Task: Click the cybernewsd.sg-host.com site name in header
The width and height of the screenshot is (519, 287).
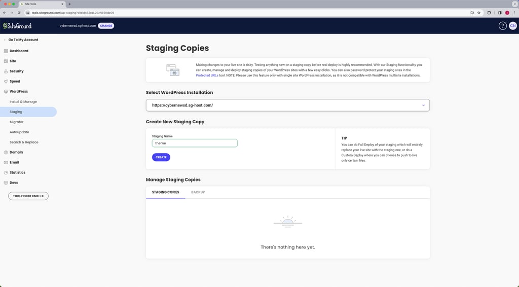Action: (x=78, y=26)
